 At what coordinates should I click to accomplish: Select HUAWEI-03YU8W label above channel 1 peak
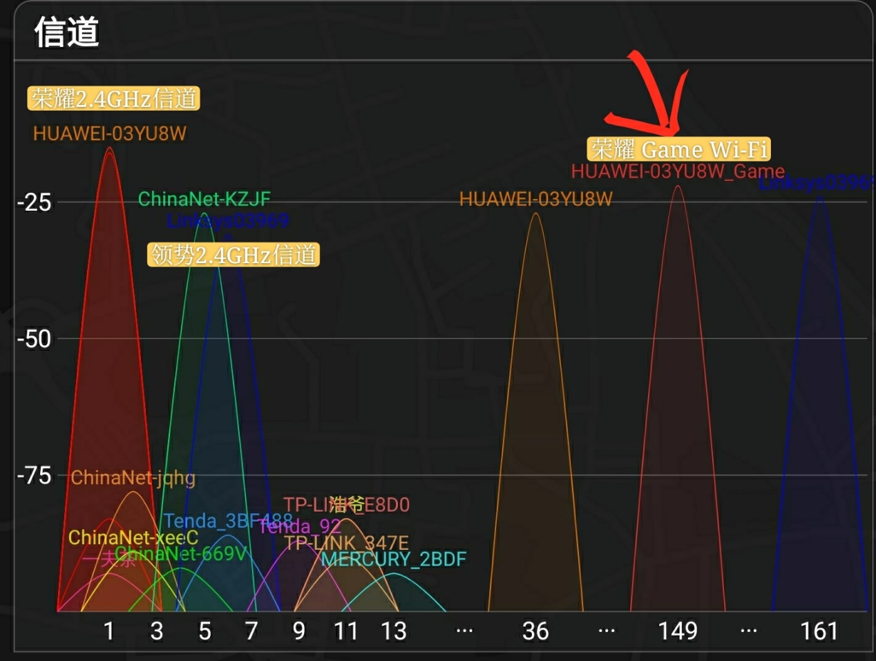point(110,133)
